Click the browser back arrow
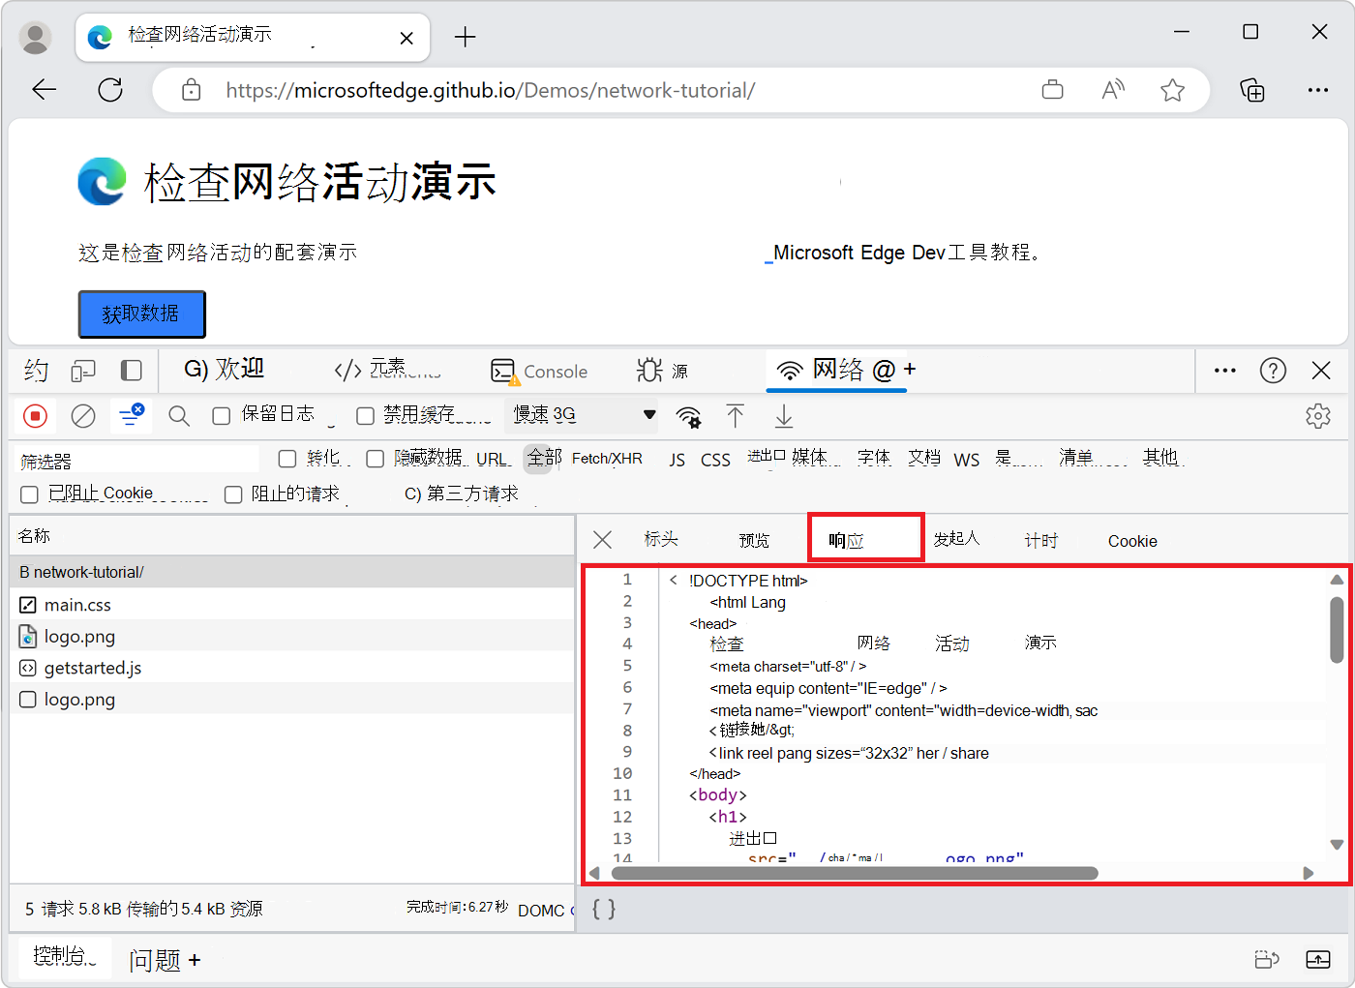The height and width of the screenshot is (988, 1355). (x=45, y=90)
